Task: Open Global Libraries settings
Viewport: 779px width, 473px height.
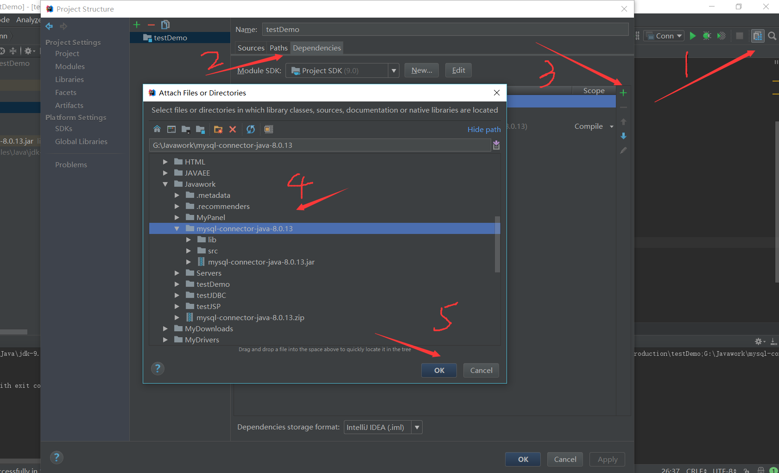Action: (81, 141)
